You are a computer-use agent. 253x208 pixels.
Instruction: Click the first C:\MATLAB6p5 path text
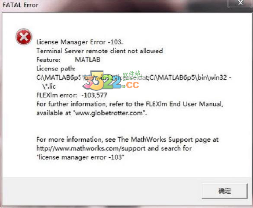point(58,77)
